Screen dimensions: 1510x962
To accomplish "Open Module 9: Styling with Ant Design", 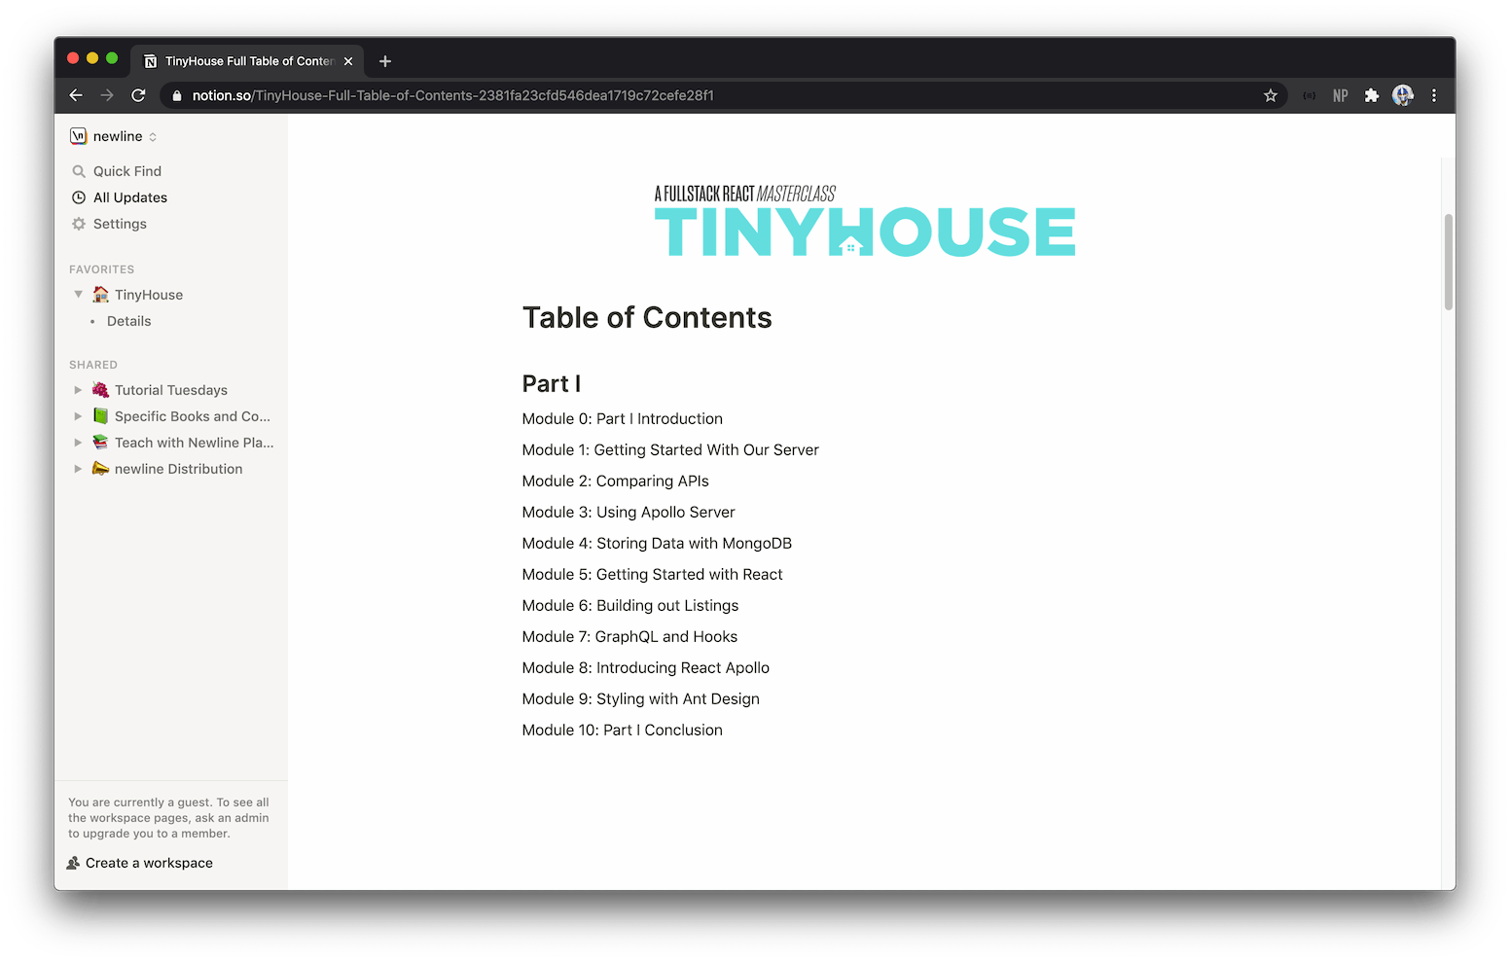I will tap(640, 699).
